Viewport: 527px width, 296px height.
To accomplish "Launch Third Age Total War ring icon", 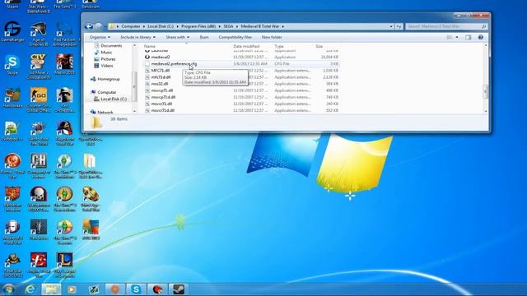I will [x=91, y=199].
